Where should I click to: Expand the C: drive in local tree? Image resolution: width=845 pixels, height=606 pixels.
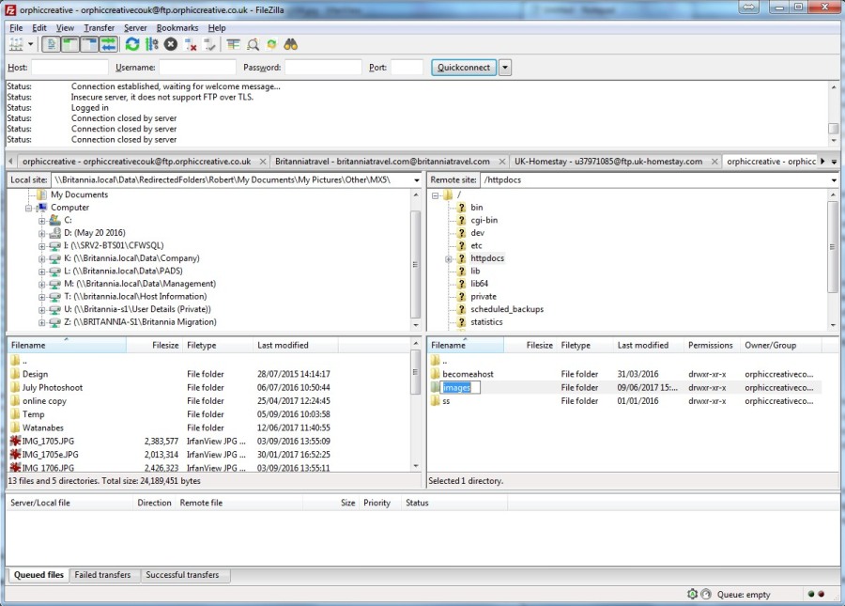pyautogui.click(x=41, y=221)
